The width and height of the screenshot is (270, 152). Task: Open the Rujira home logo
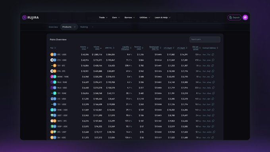31,17
